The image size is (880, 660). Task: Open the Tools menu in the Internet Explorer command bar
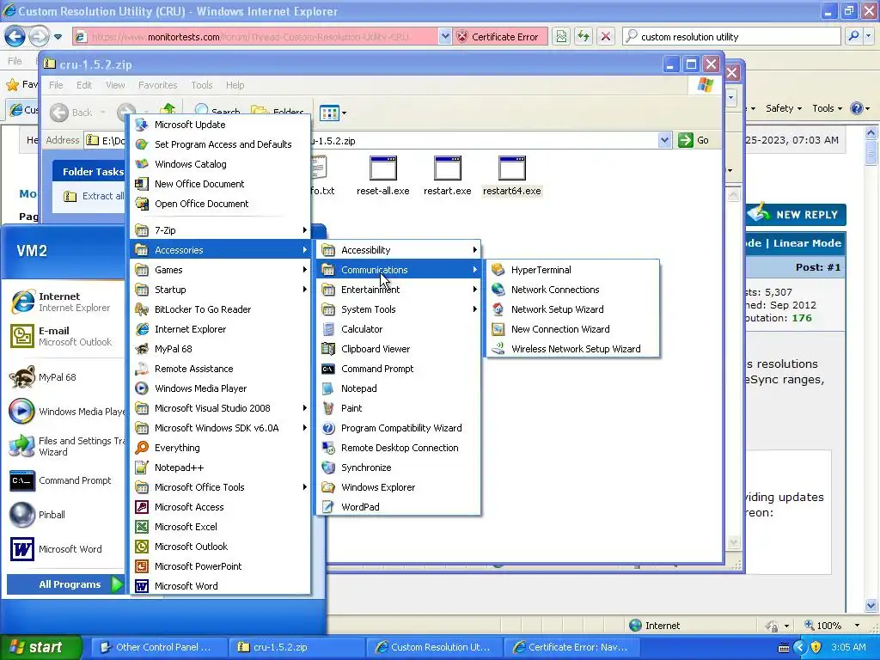pos(827,108)
